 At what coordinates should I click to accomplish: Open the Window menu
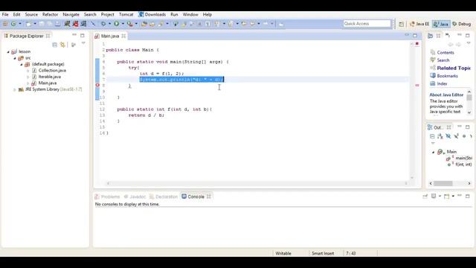coord(190,14)
